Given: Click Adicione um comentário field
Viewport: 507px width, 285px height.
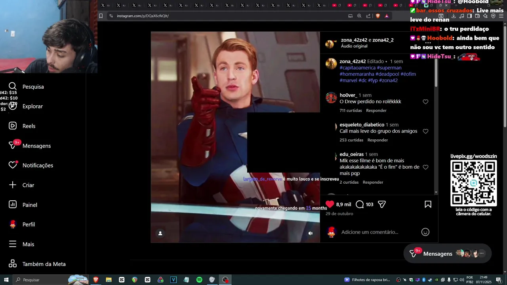Looking at the screenshot, I should [x=370, y=232].
